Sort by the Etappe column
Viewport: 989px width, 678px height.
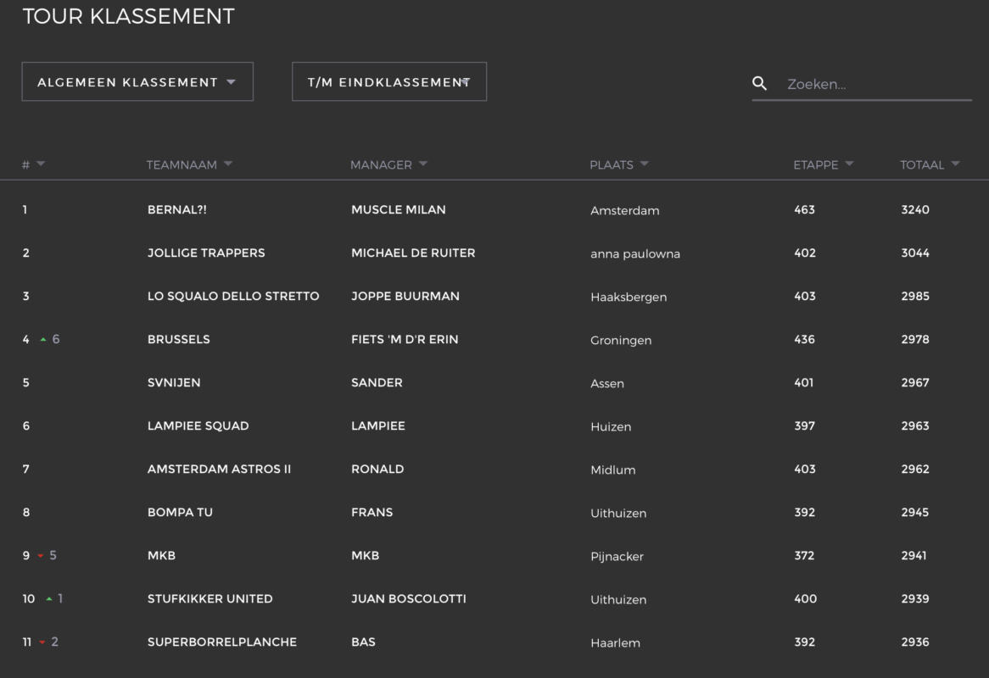823,164
